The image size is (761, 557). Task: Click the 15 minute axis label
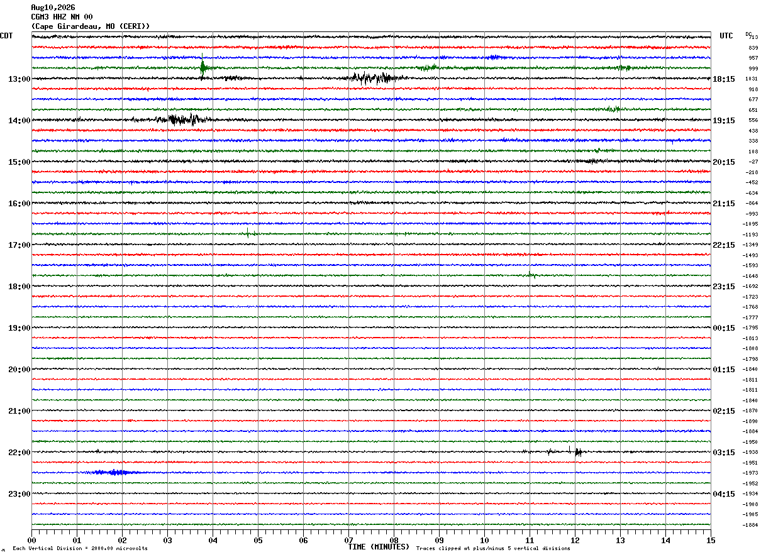point(711,540)
